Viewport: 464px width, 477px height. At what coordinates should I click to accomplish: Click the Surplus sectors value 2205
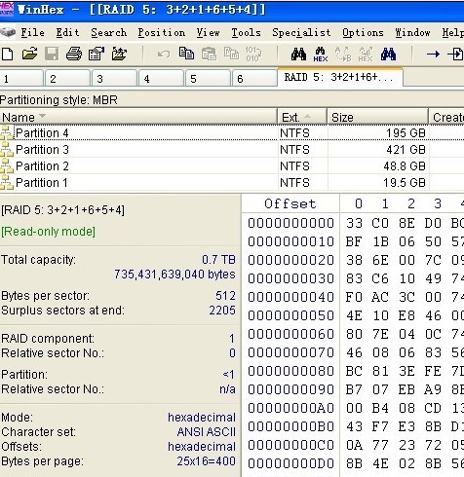click(x=222, y=311)
